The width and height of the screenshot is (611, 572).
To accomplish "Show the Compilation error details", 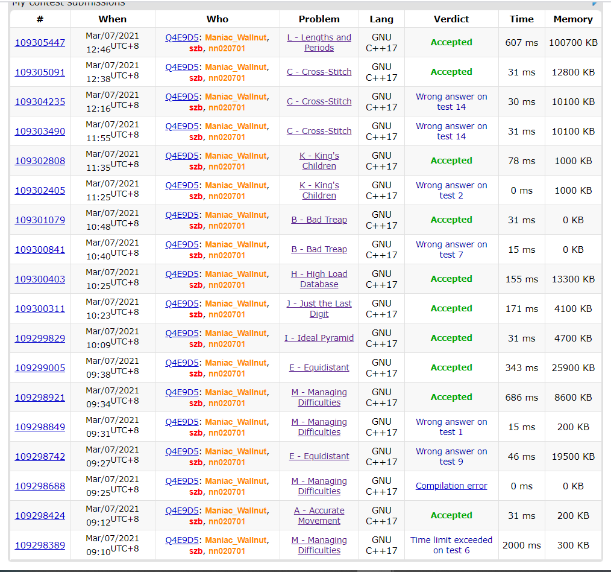I will coord(451,486).
